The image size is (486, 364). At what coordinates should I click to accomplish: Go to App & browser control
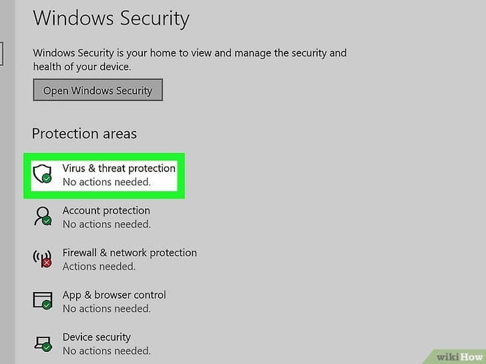click(114, 295)
